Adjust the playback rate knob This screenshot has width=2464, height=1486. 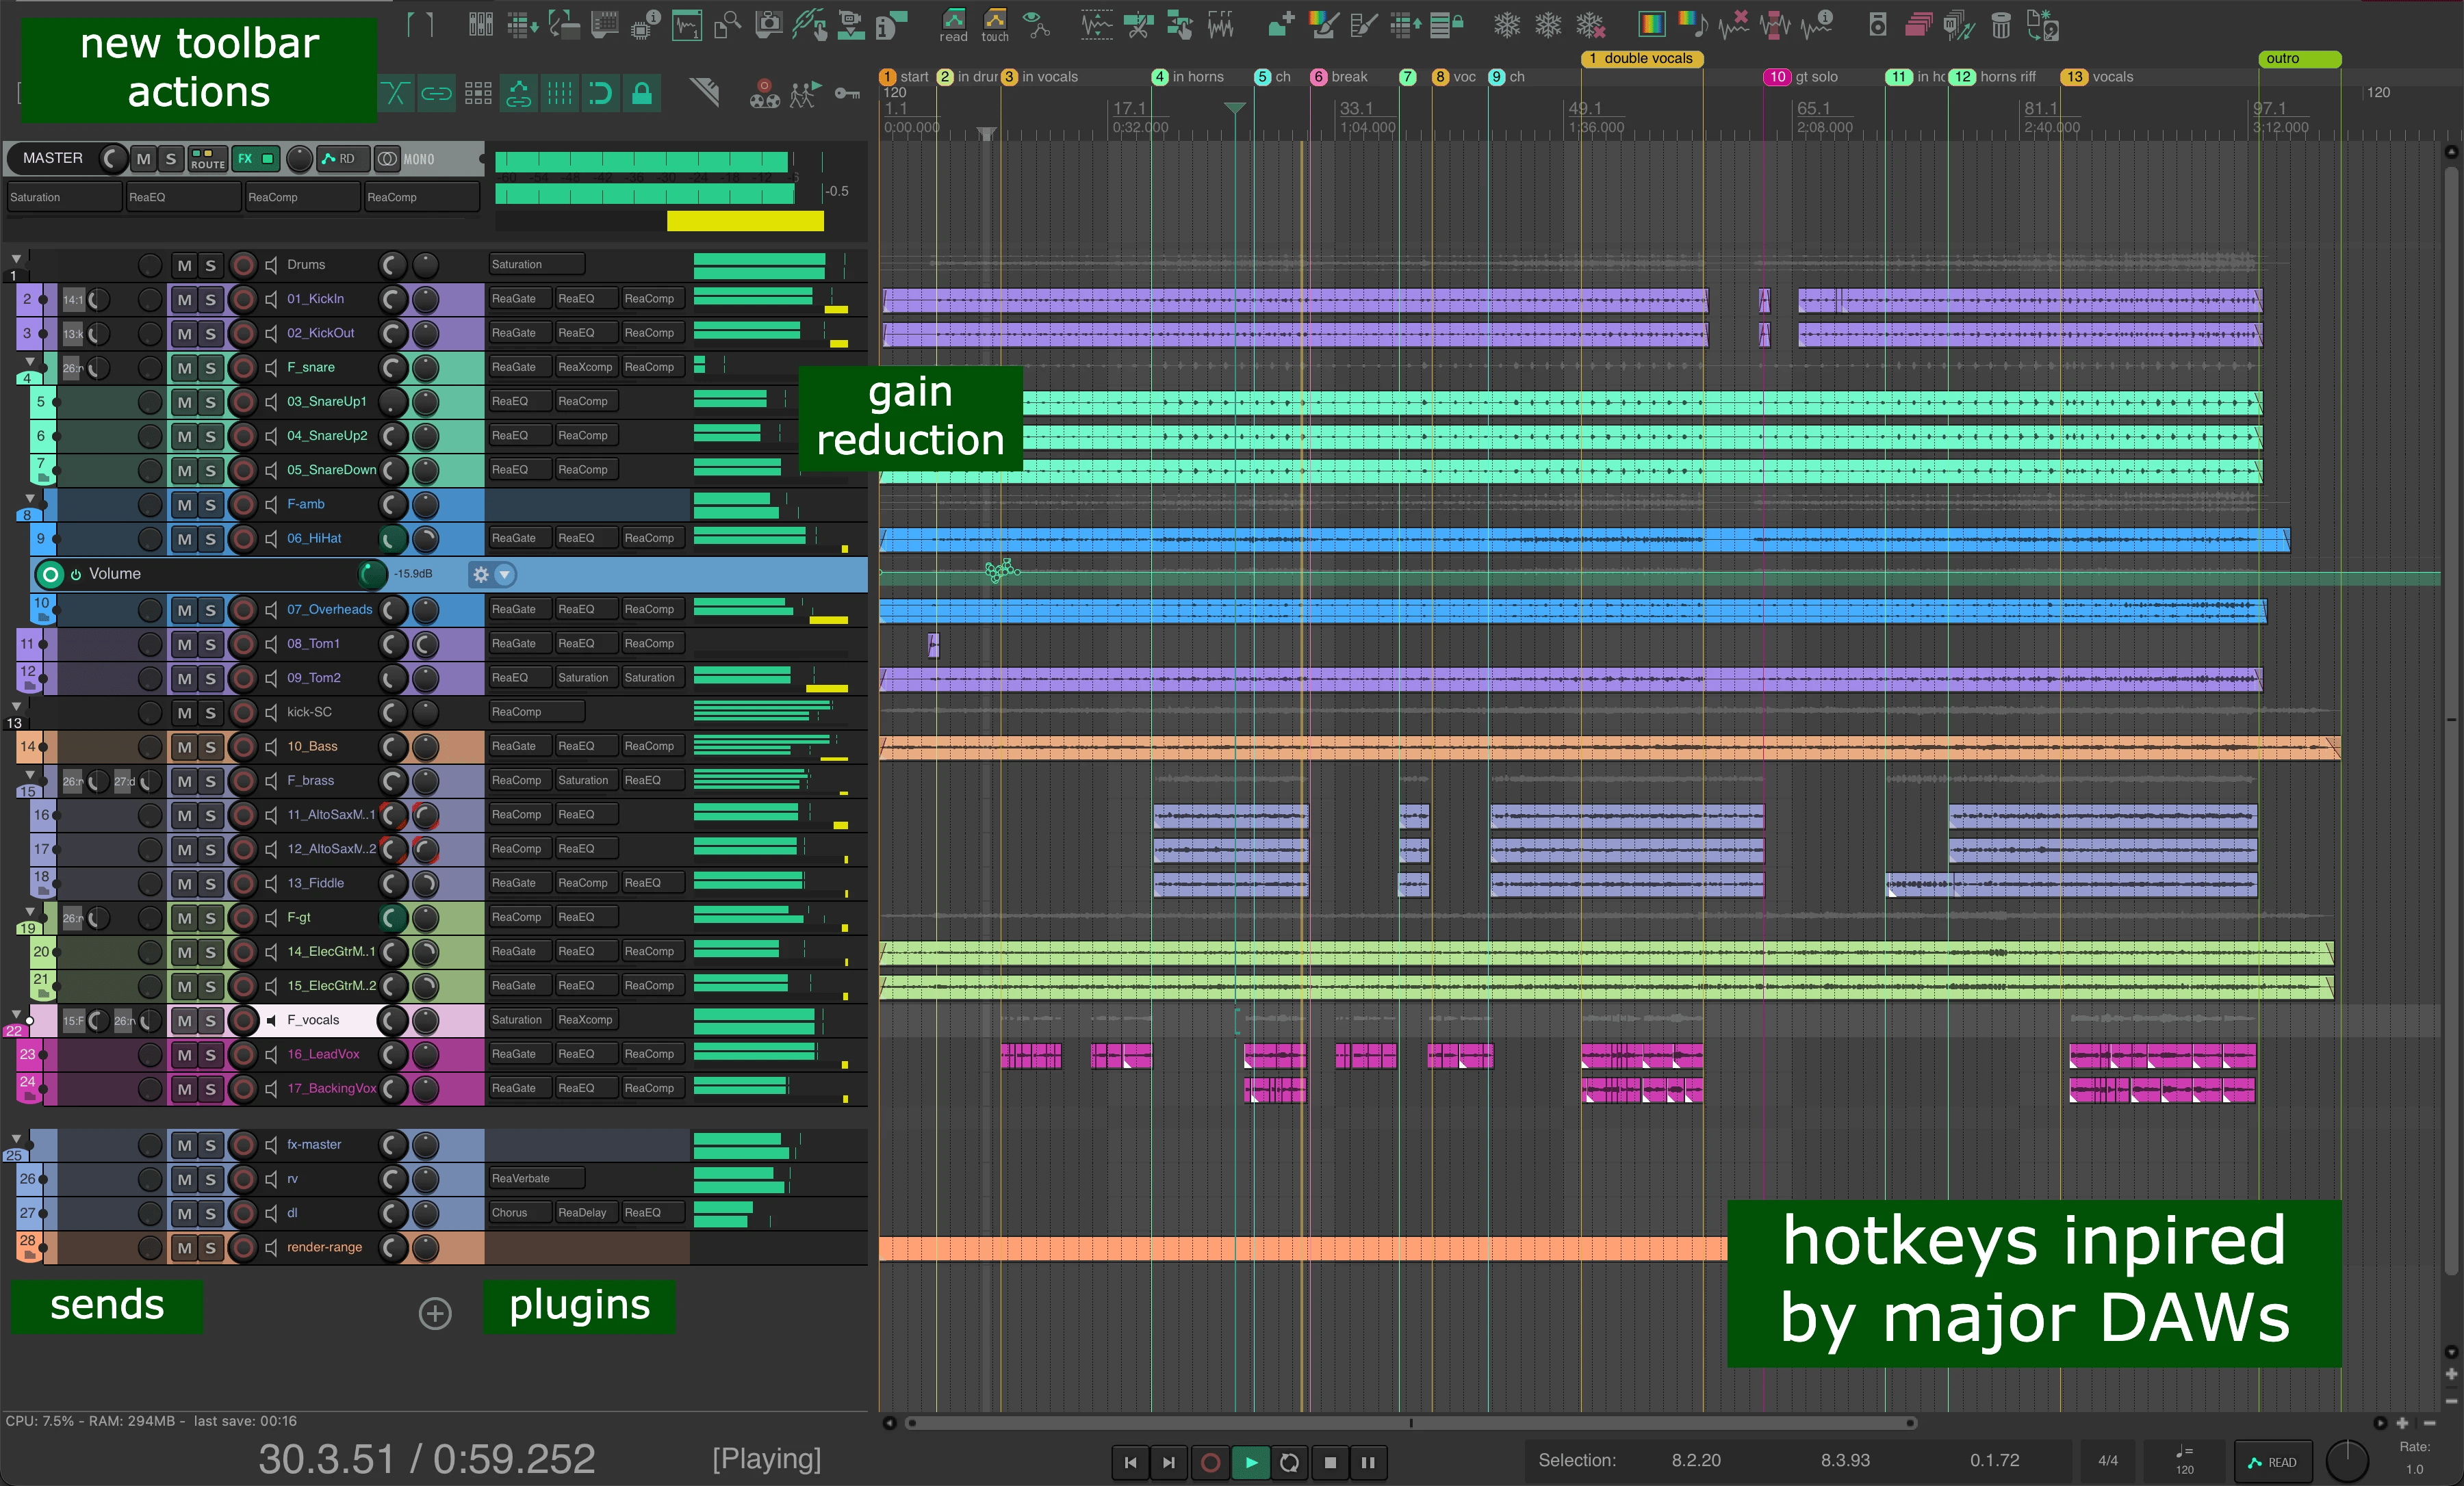coord(2347,1462)
